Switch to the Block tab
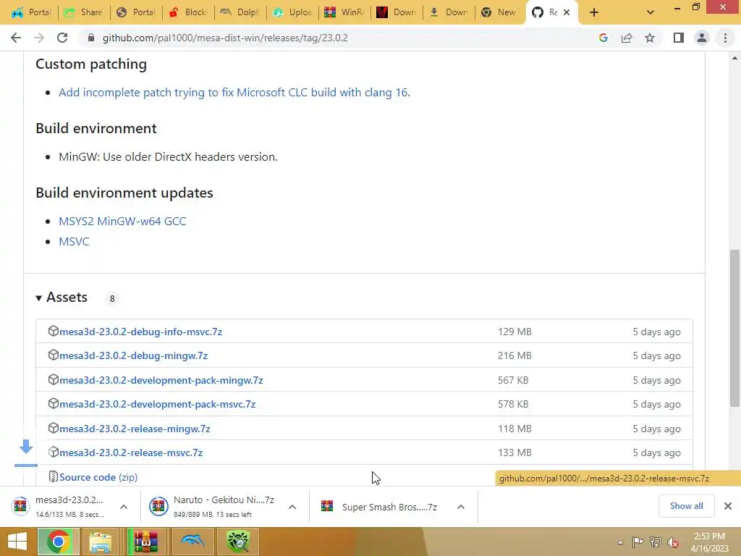This screenshot has width=741, height=556. point(188,12)
